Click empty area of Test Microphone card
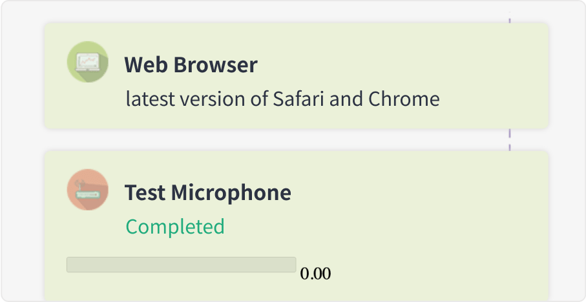This screenshot has height=302, width=586. pyautogui.click(x=411, y=224)
